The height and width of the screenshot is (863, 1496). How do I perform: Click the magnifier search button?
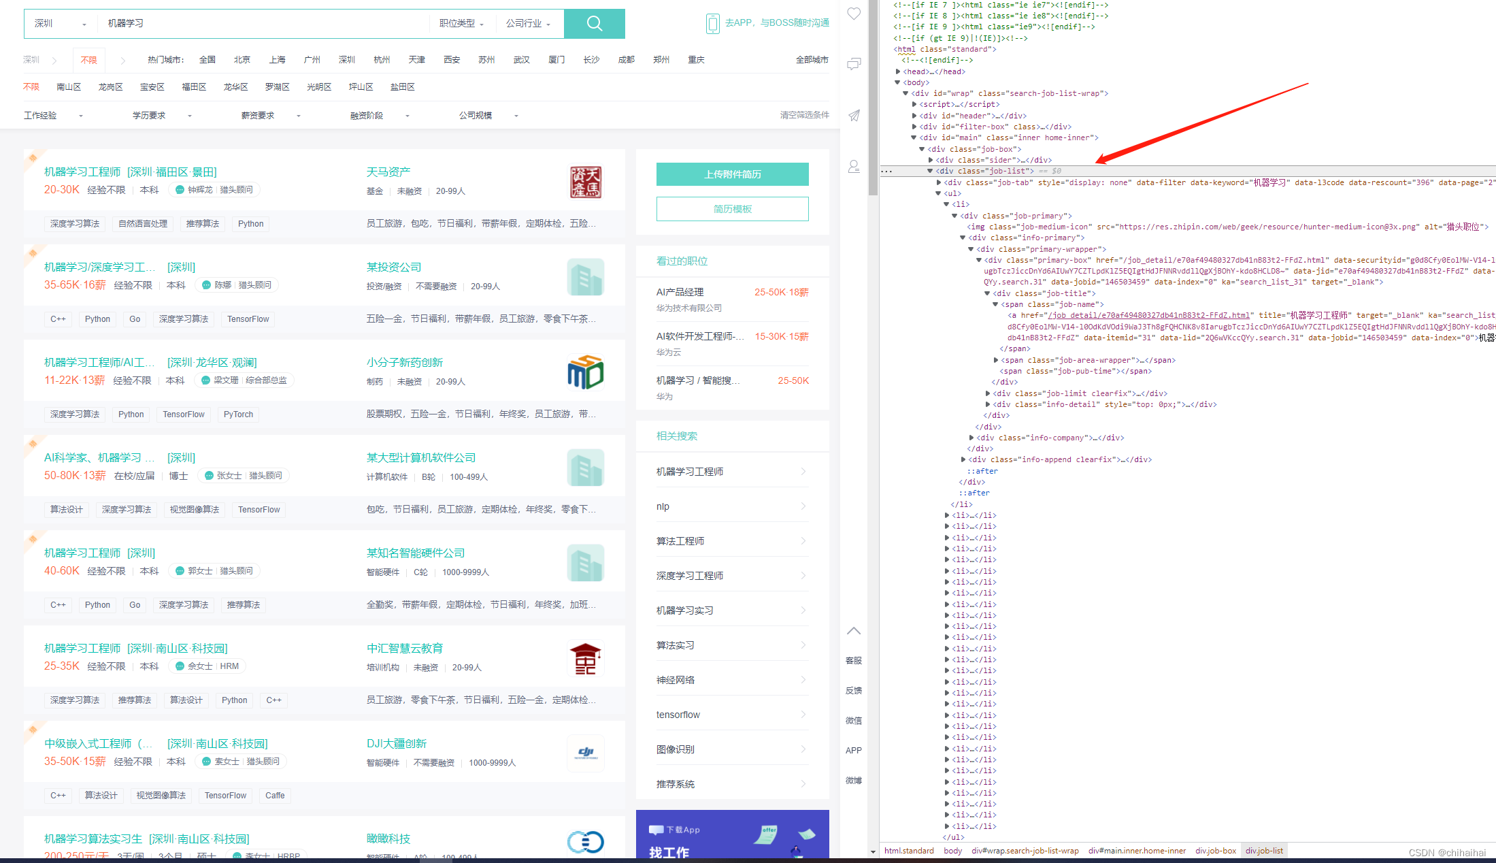(594, 24)
